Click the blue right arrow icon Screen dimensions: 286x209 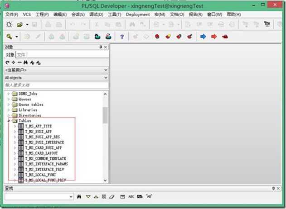coord(203,37)
